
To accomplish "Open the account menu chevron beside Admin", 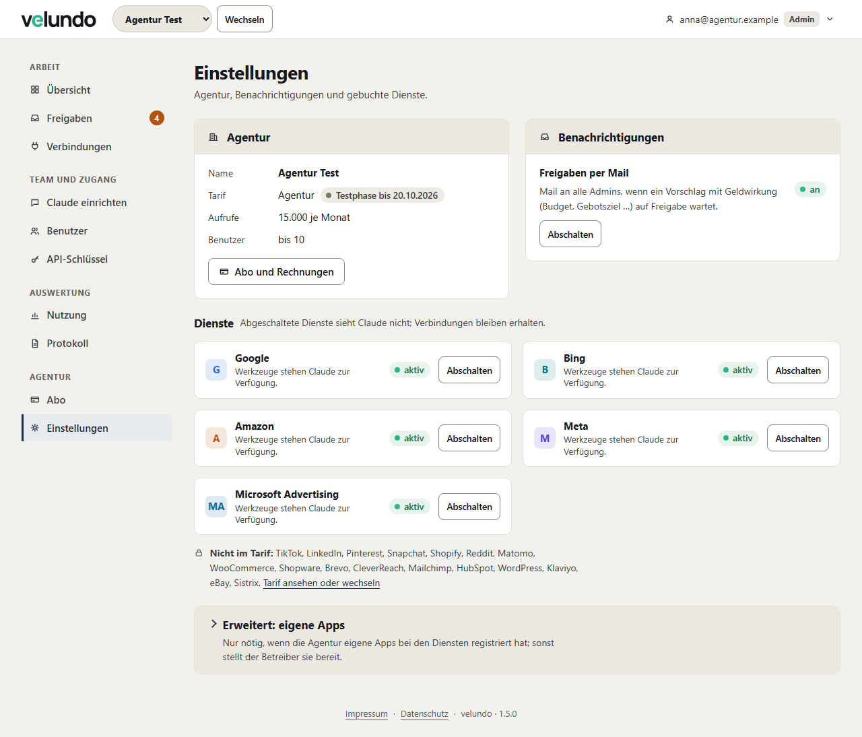I will [830, 20].
